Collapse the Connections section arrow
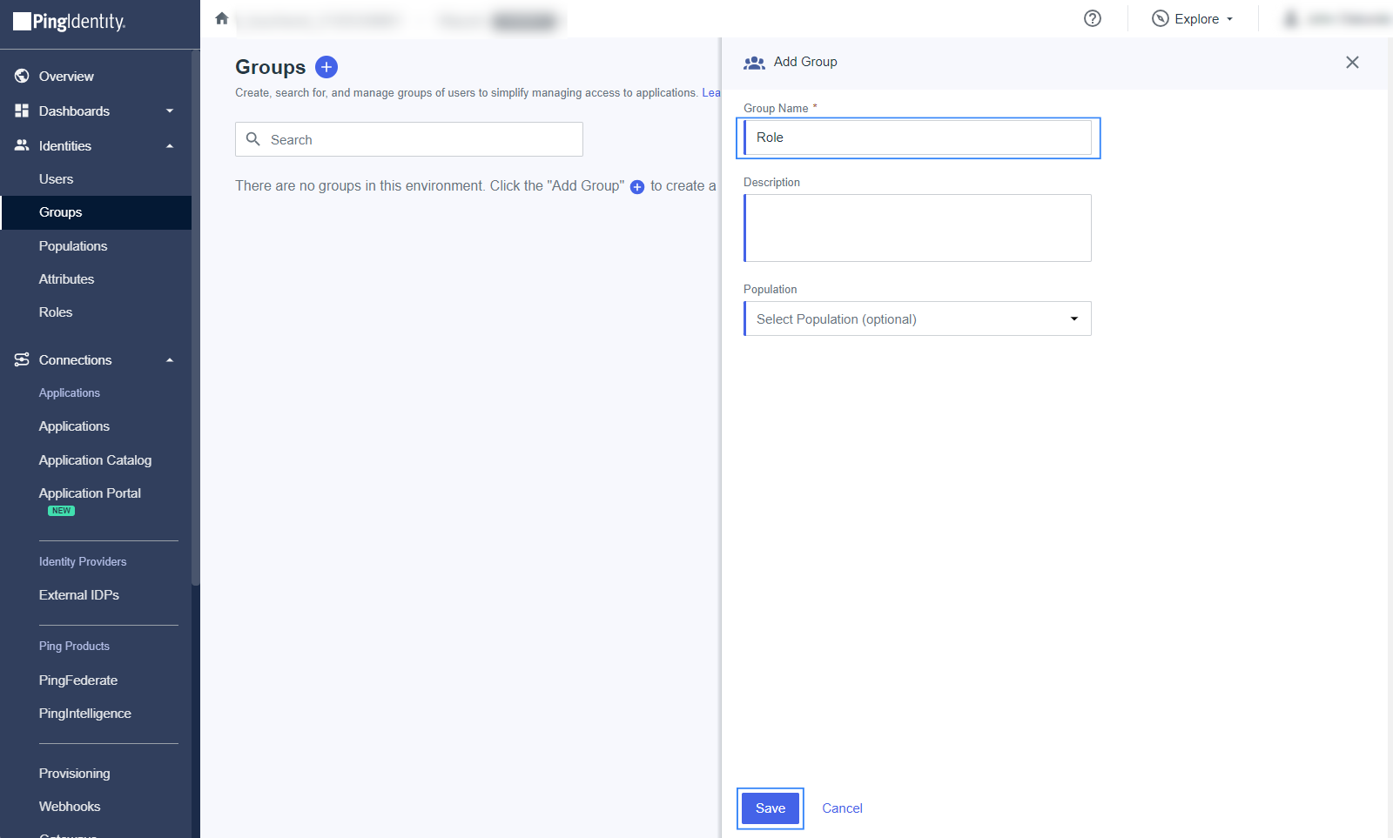The height and width of the screenshot is (838, 1393). pyautogui.click(x=170, y=360)
